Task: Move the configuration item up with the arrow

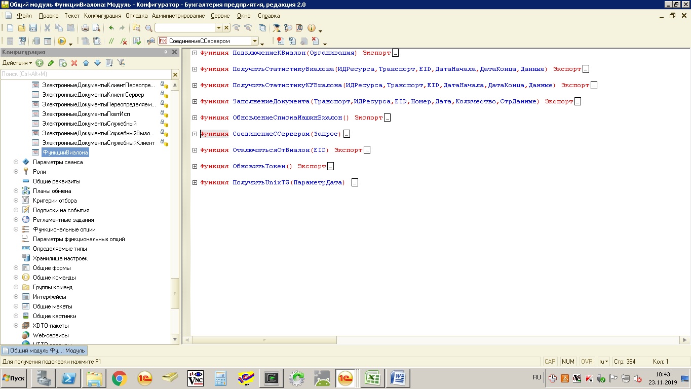Action: click(86, 63)
